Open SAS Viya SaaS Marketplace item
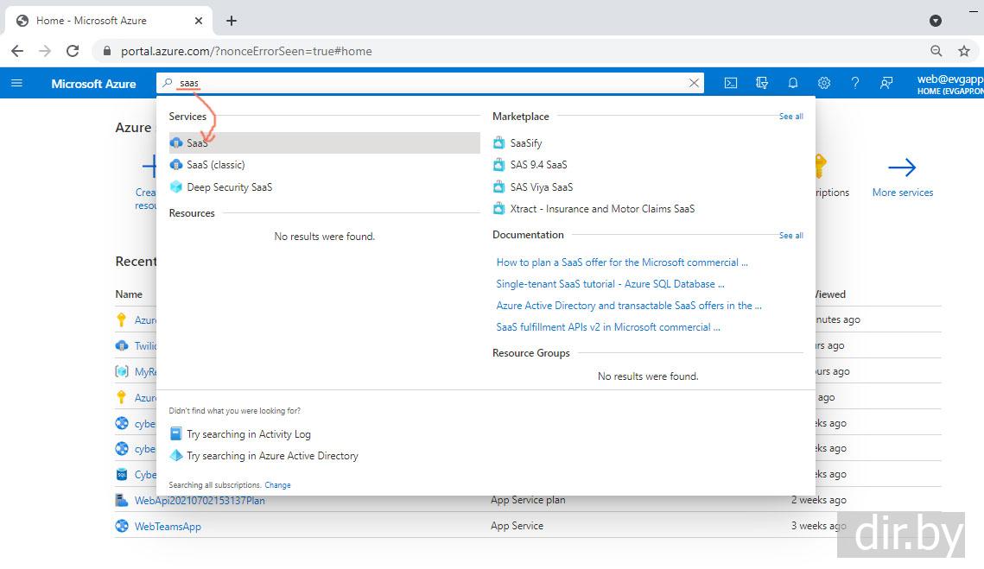984x569 pixels. 541,187
